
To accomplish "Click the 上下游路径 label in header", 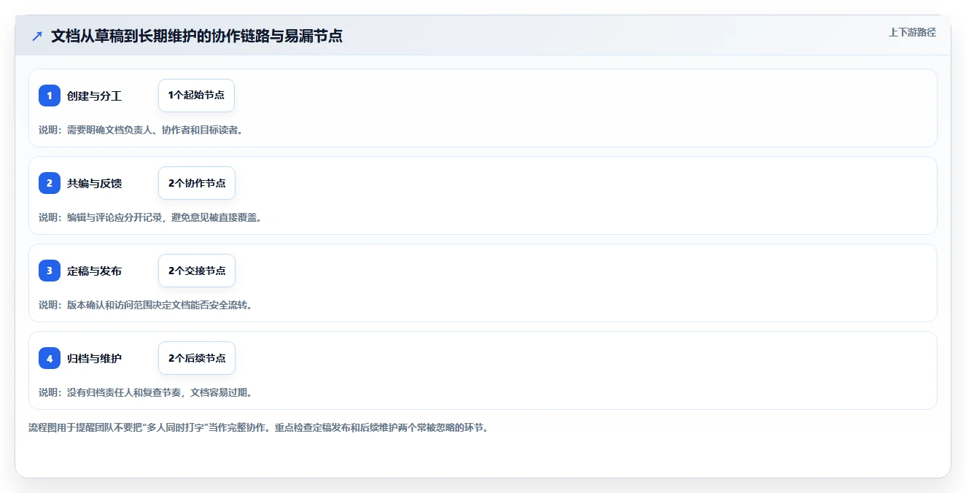I will pyautogui.click(x=912, y=32).
